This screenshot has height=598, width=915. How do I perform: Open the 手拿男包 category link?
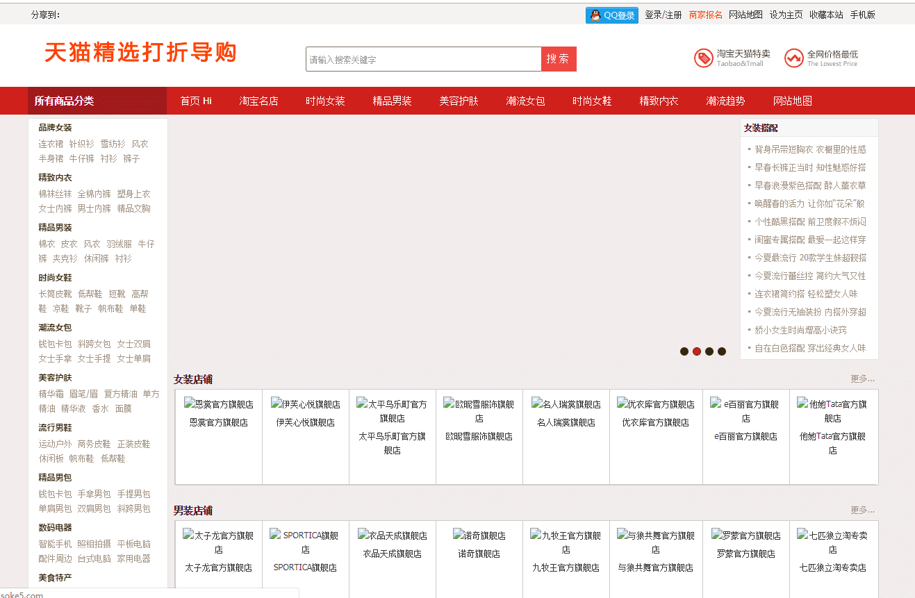coord(94,494)
